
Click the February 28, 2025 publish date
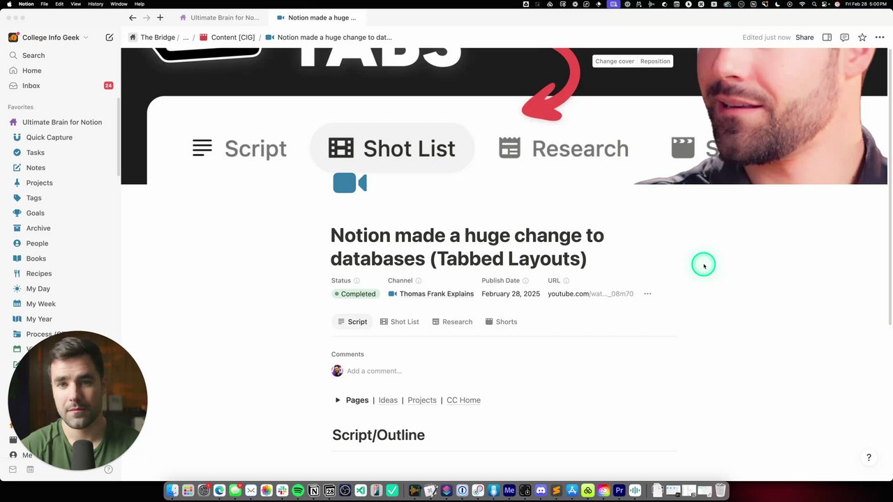[511, 294]
